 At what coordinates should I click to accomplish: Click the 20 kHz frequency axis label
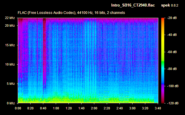coord(10,25)
